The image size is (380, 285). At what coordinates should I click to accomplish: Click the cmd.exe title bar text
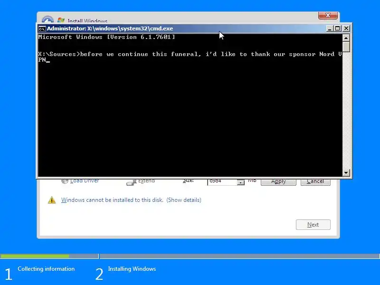click(x=110, y=28)
